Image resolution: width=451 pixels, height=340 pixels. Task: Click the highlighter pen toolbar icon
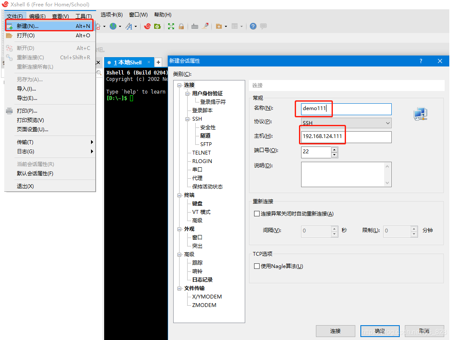pos(205,26)
